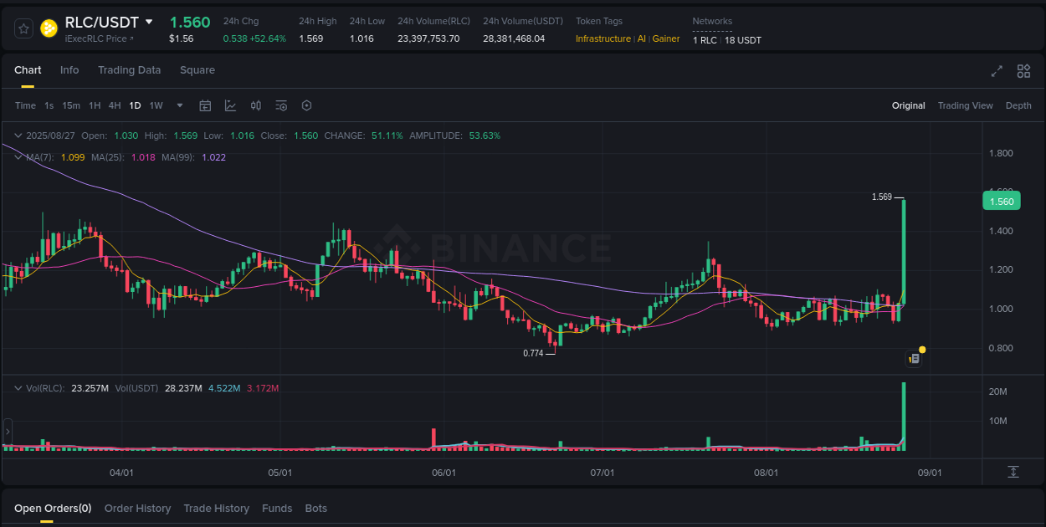Select the 1H timeframe
Screen dimensions: 1046x527
coord(94,105)
